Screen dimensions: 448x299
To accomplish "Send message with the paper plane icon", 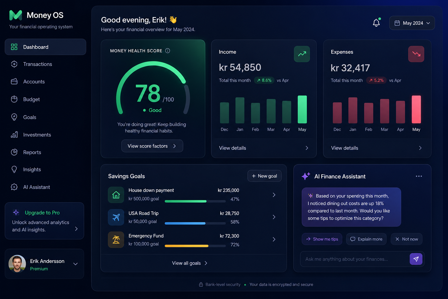I will coord(416,259).
